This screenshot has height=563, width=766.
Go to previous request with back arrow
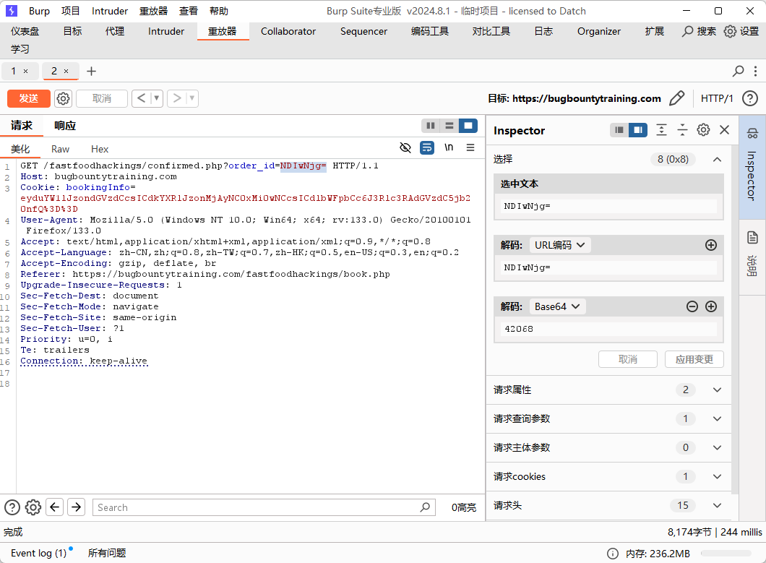[142, 99]
